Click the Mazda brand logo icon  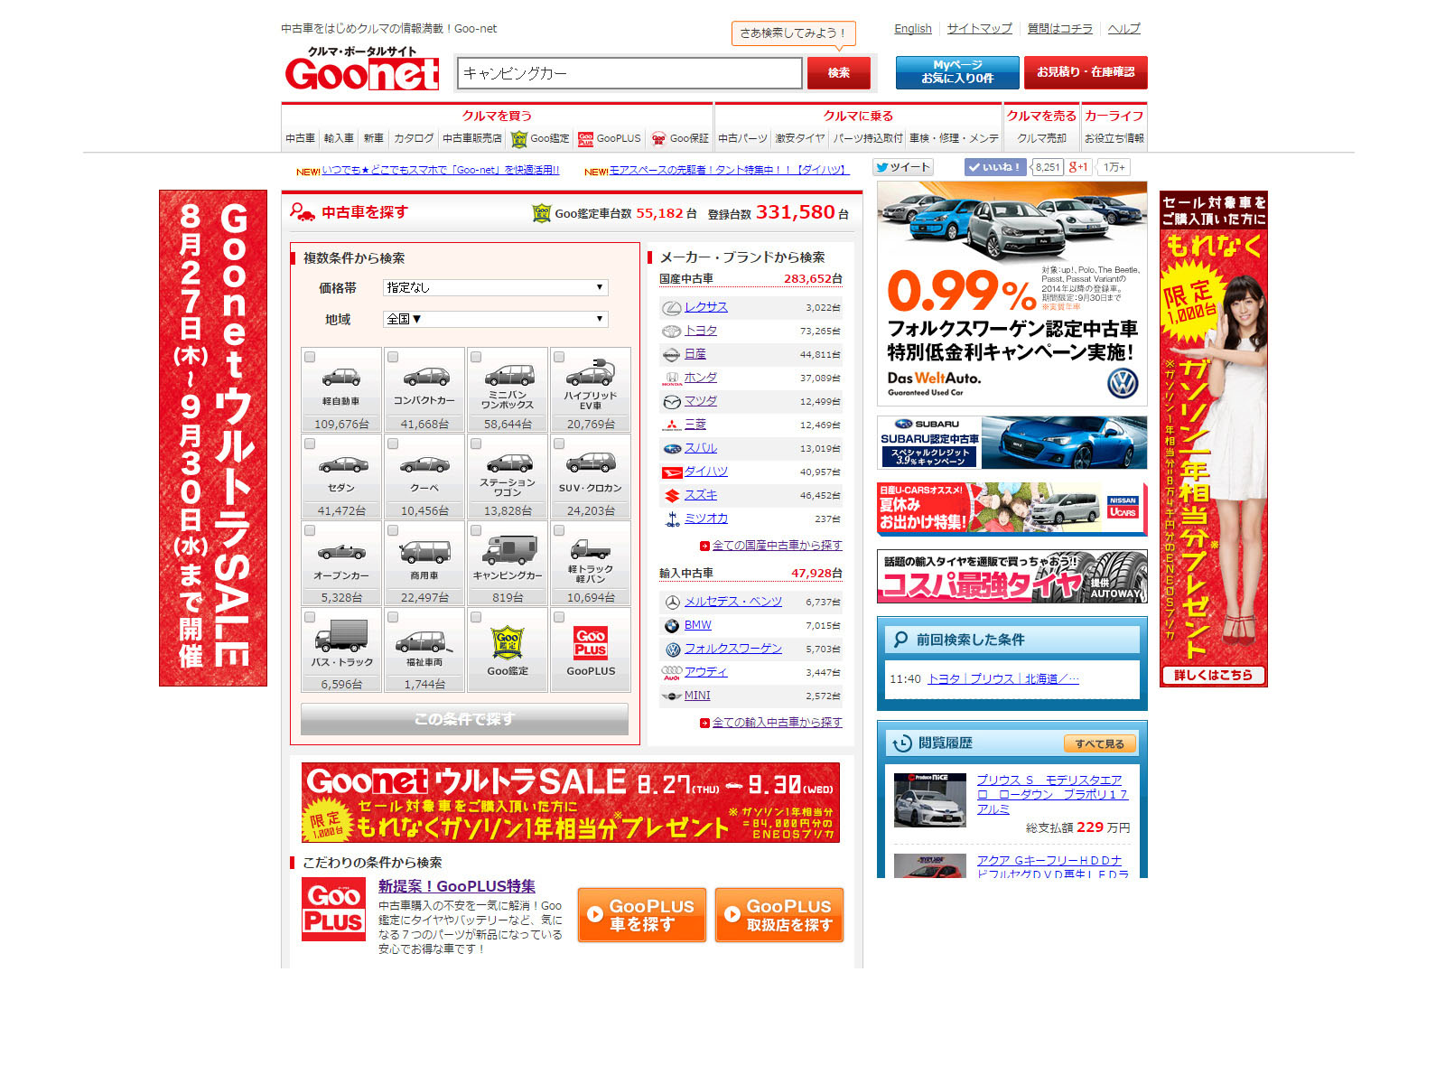(x=672, y=402)
